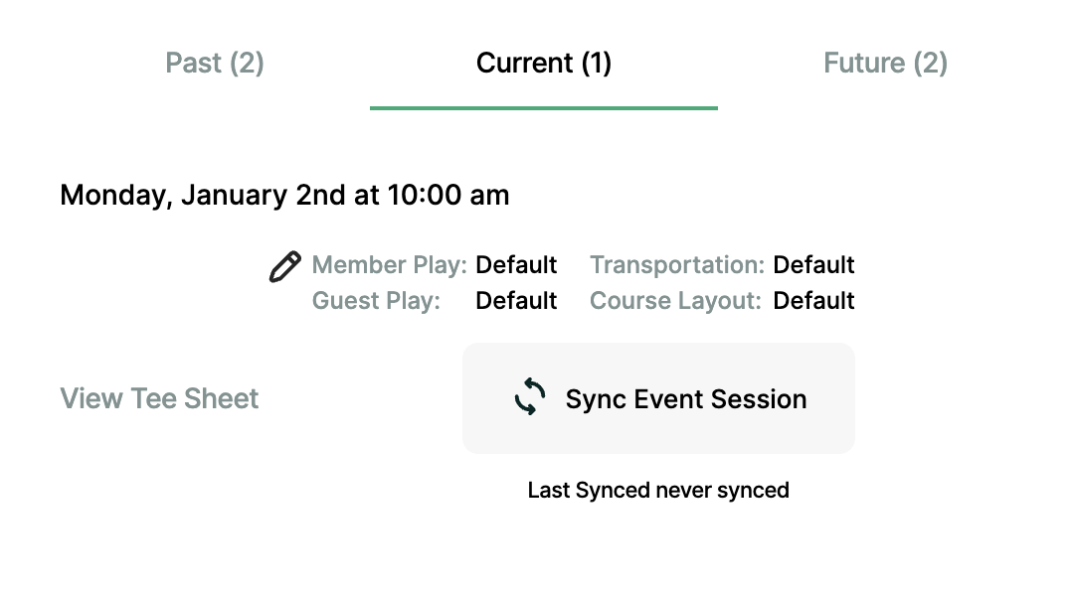Select the Transportation Default value

click(x=813, y=264)
